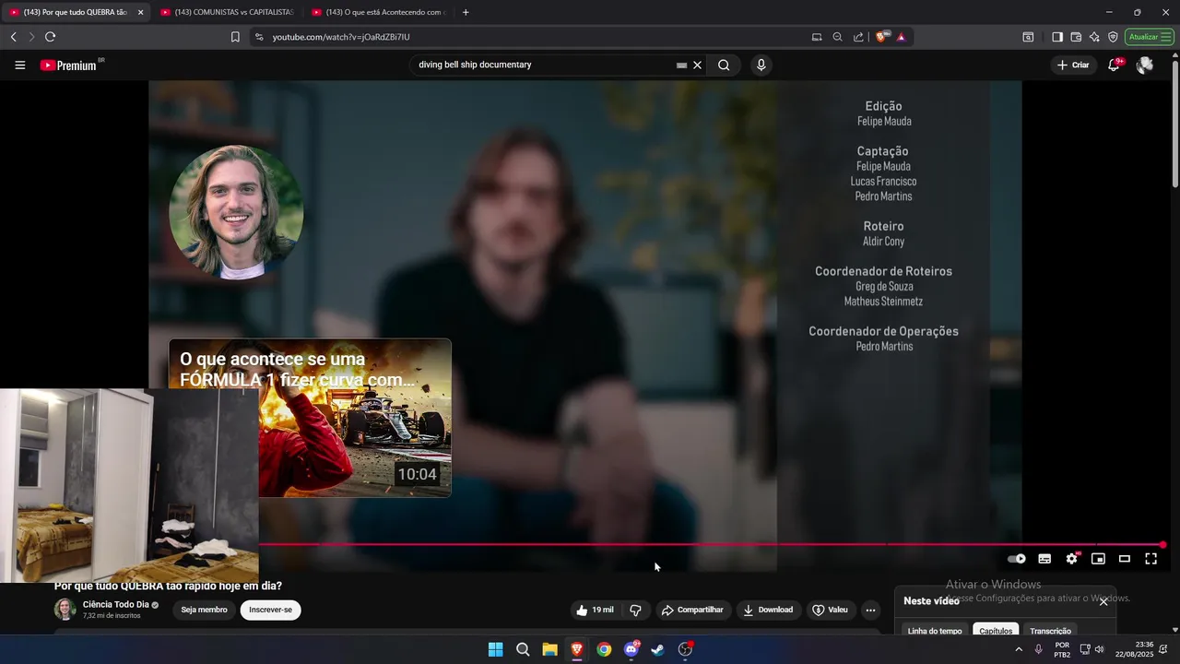Open Brave Shields lion icon
The height and width of the screenshot is (664, 1180).
(x=882, y=37)
